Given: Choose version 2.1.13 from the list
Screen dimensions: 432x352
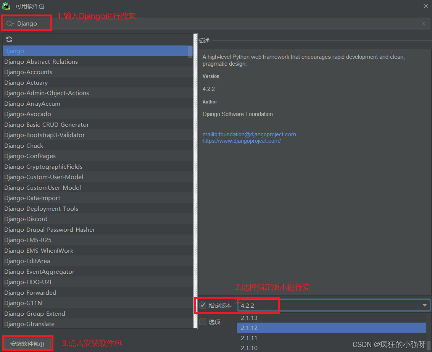Looking at the screenshot, I should [331, 318].
